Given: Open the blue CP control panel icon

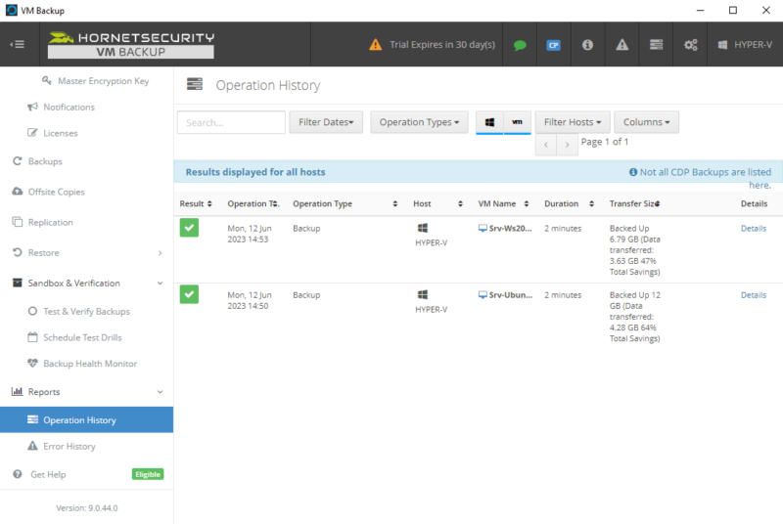Looking at the screenshot, I should click(553, 45).
